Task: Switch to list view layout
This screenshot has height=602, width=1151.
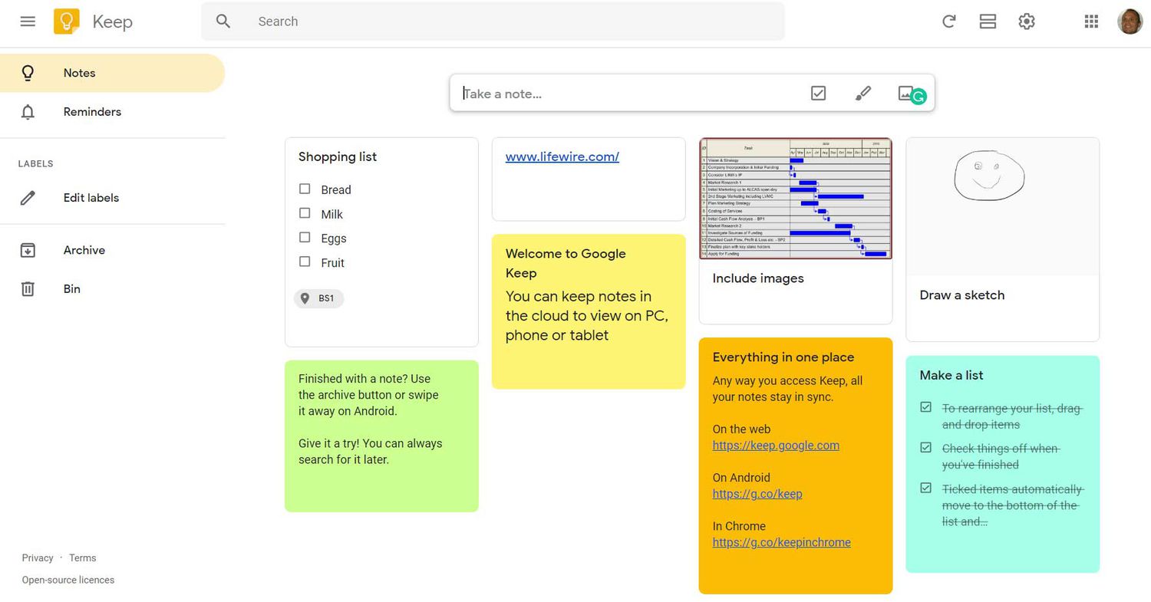Action: [x=988, y=21]
